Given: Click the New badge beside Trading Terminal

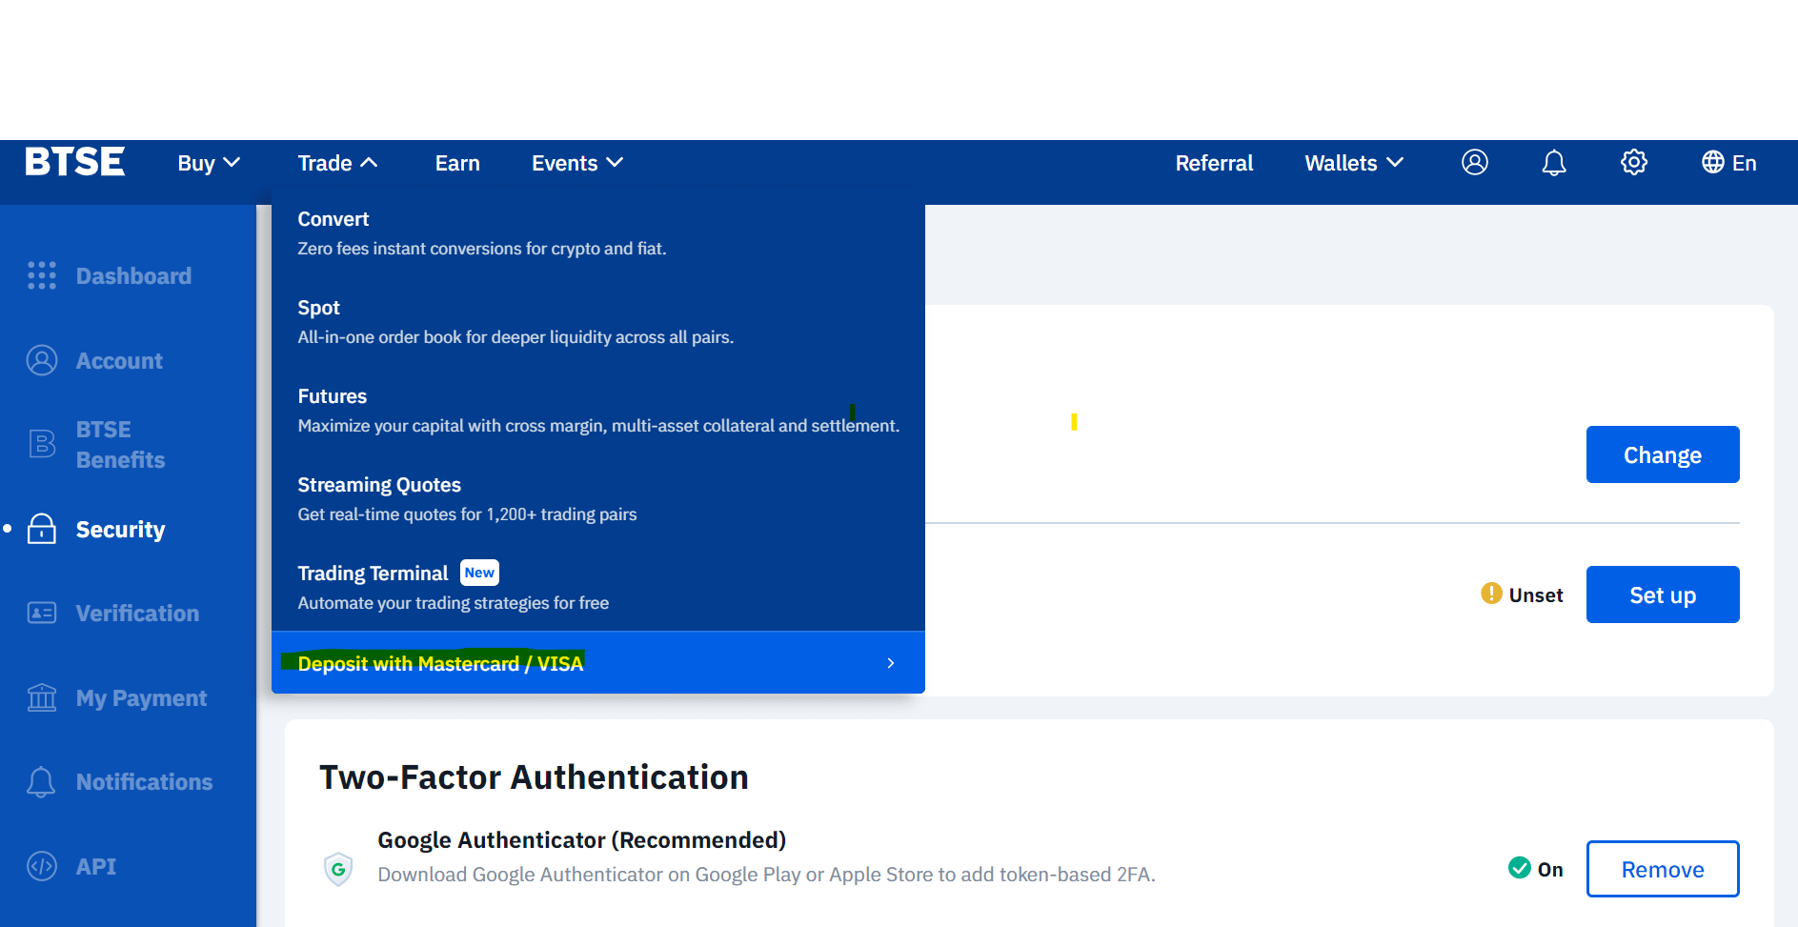Looking at the screenshot, I should click(x=479, y=572).
